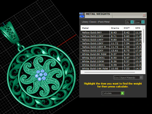
Task: Toggle the GV library switch
Action: [x=130, y=22]
